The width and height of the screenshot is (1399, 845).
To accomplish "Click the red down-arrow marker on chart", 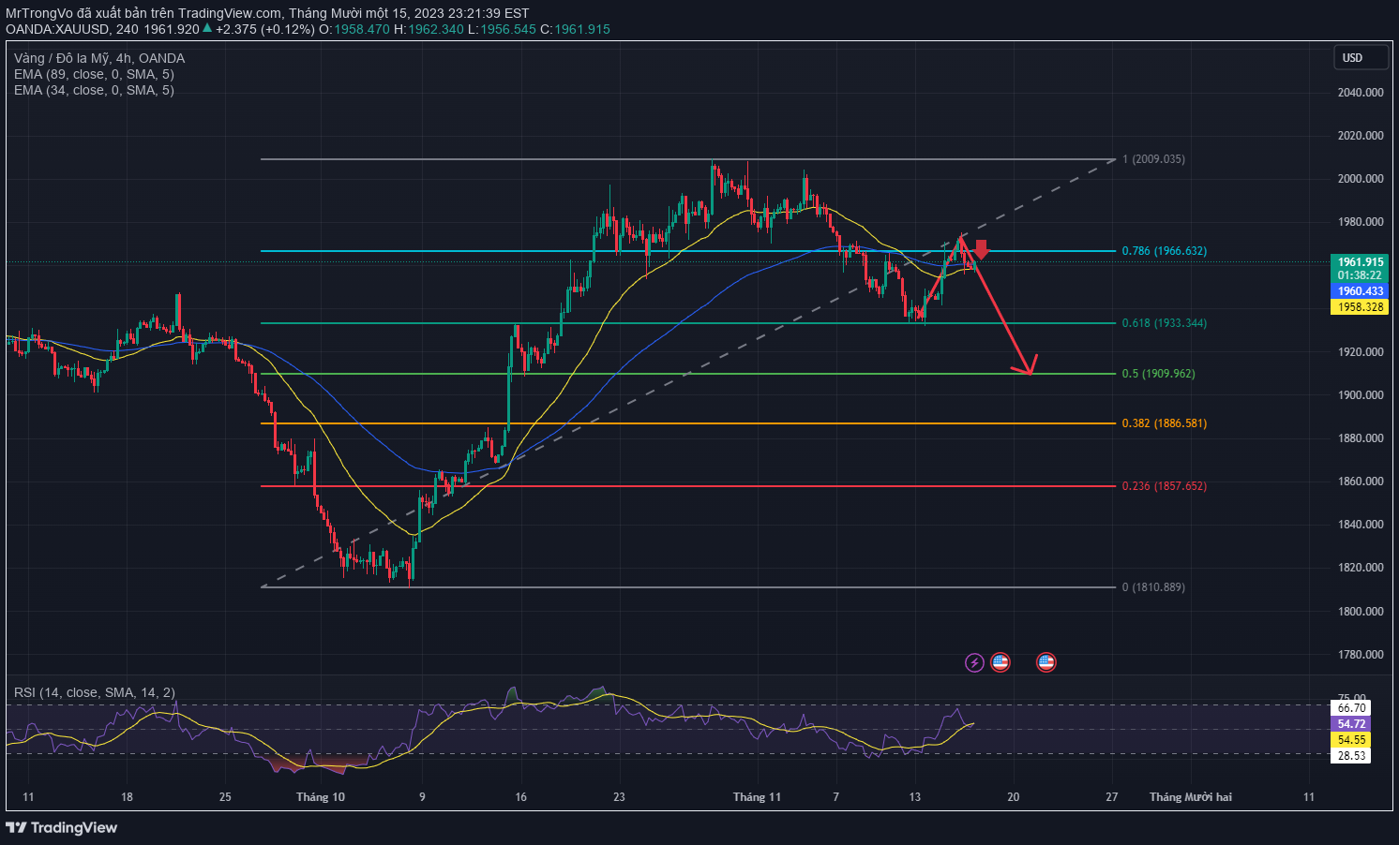I will pyautogui.click(x=981, y=249).
